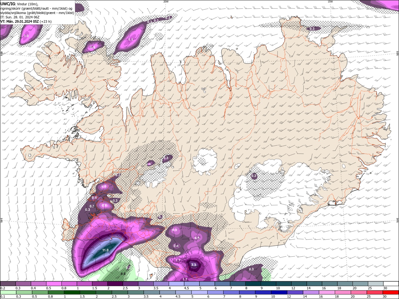399x299 pixels.
Task: Pick the bright red swatch ending bottom legend
Action: coord(391,292)
